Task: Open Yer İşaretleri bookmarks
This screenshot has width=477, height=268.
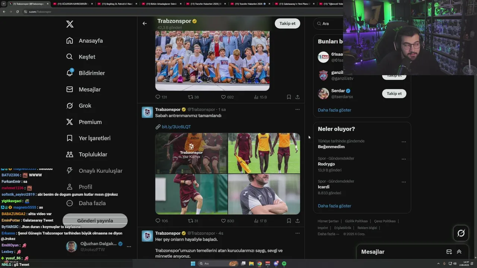Action: [x=88, y=138]
